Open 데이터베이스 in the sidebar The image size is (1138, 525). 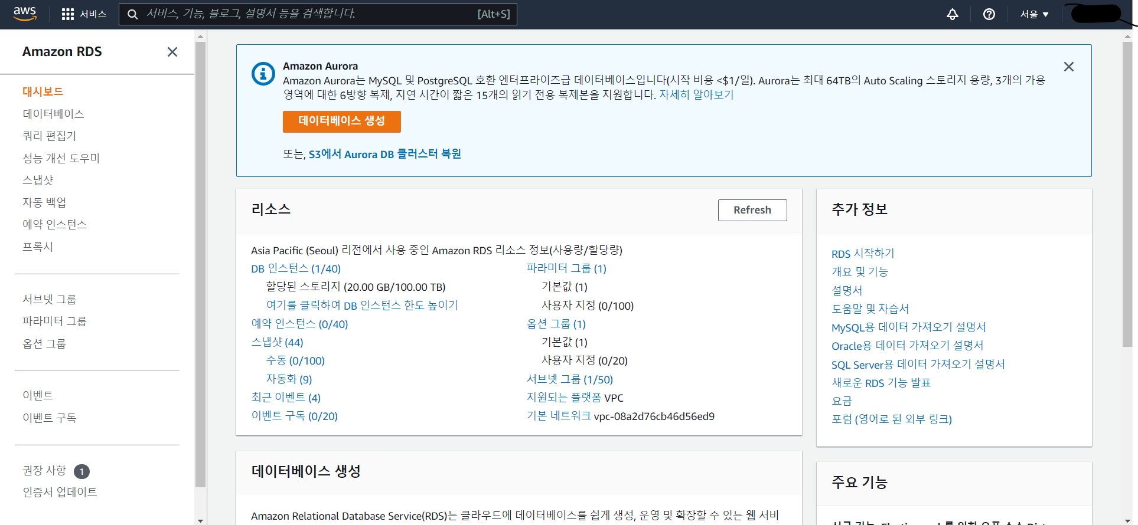(x=53, y=114)
